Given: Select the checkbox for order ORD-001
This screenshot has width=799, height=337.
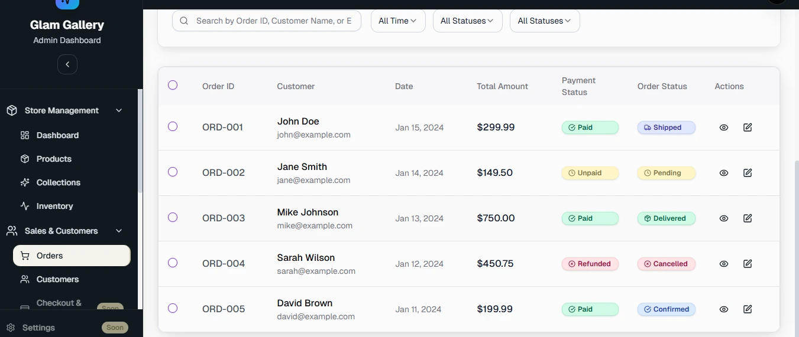Looking at the screenshot, I should [x=173, y=126].
